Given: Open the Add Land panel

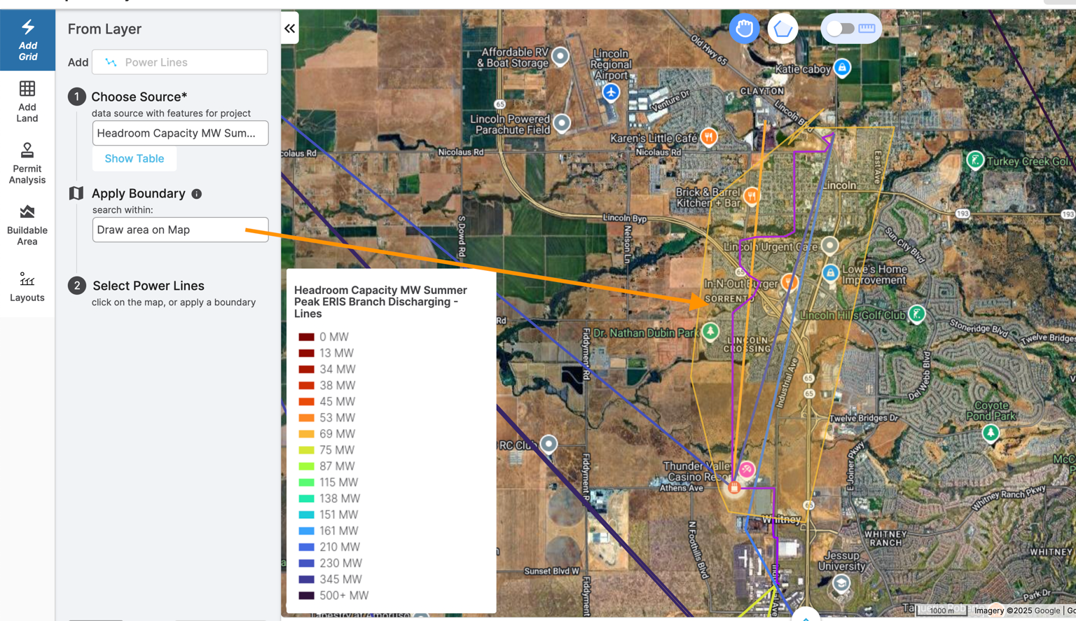Looking at the screenshot, I should [27, 100].
